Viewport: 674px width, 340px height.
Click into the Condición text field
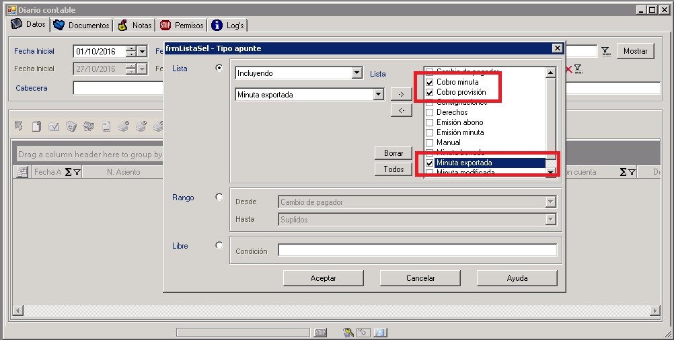[x=417, y=251]
